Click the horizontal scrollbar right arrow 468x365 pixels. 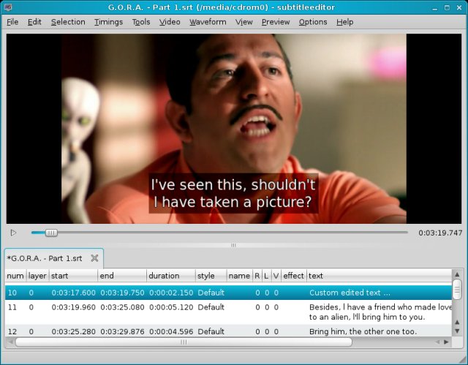point(446,342)
